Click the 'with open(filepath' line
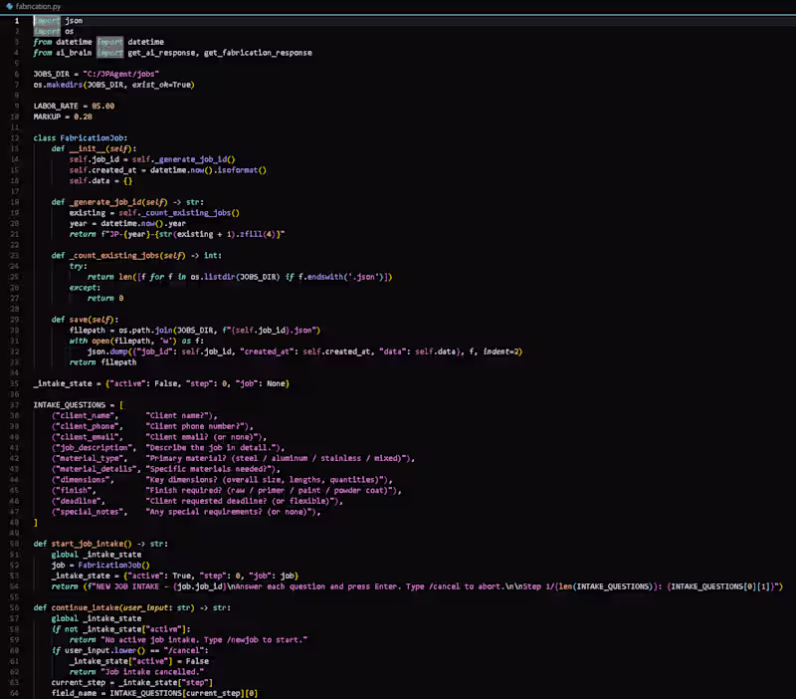 pyautogui.click(x=136, y=341)
